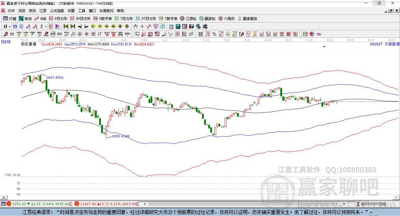The height and width of the screenshot is (216, 400).
Task: Open the 江恩轮 Gann wheel
Action: click(x=188, y=19)
